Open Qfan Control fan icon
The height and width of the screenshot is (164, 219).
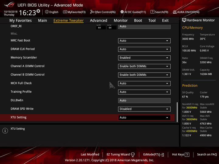click(x=92, y=12)
